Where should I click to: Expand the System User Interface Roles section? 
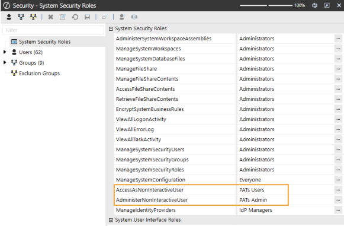click(111, 220)
